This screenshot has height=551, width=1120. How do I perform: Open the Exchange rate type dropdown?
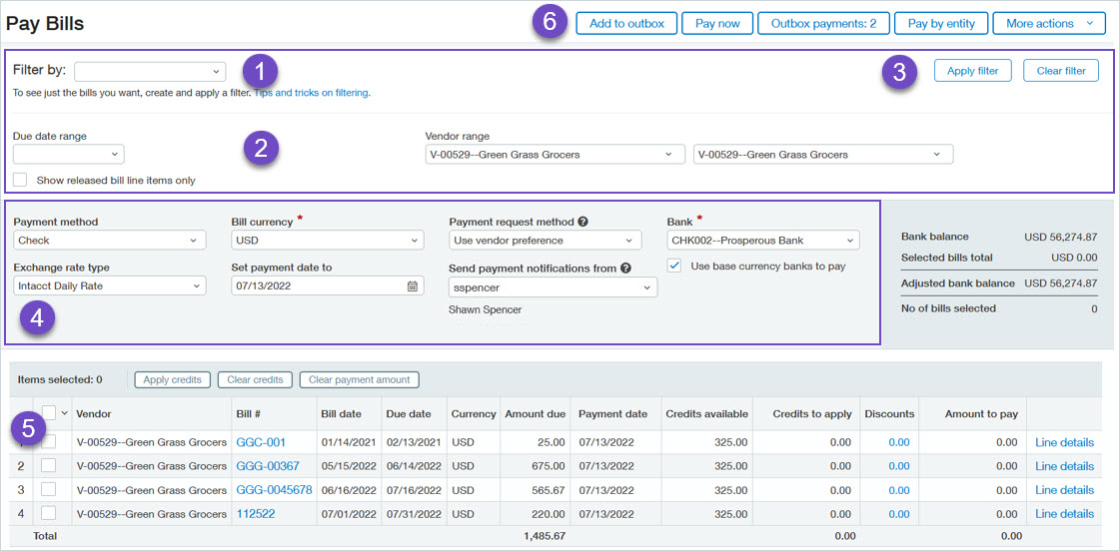click(x=110, y=286)
